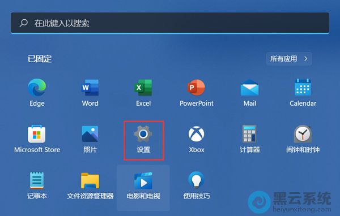Launch Word from pinned apps
This screenshot has height=216, width=340.
click(x=90, y=88)
